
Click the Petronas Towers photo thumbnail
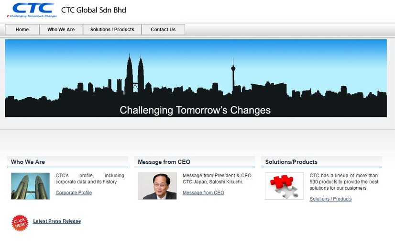click(30, 186)
